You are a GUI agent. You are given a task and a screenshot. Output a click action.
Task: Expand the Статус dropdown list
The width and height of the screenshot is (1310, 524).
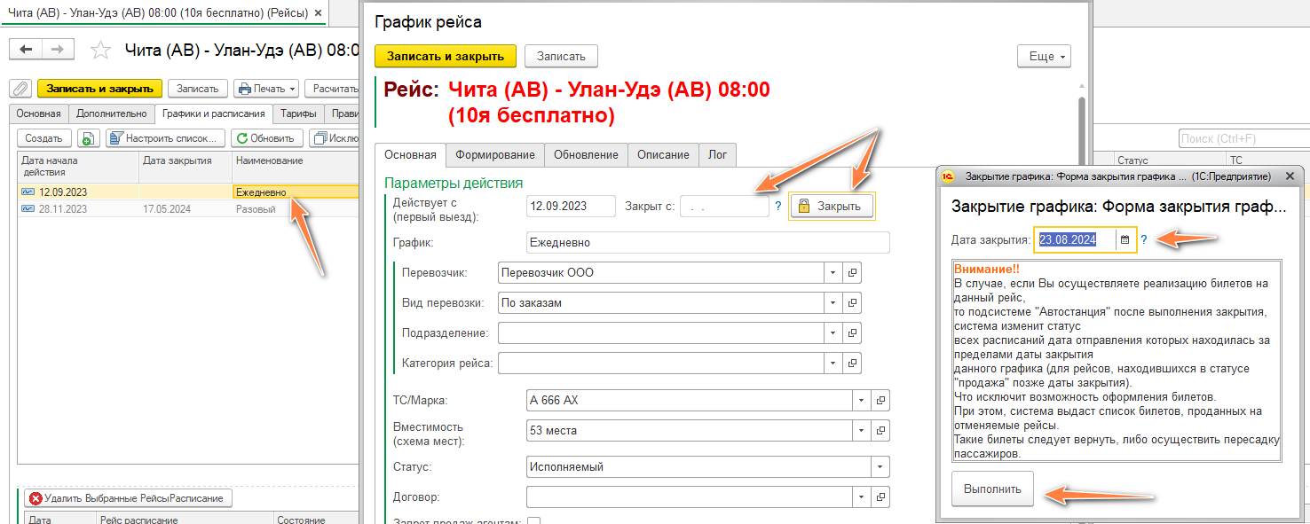(880, 466)
